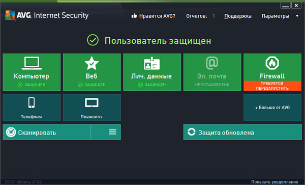Click the Планшеты label
Screen dimensions: 305x185
pyautogui.click(x=91, y=117)
